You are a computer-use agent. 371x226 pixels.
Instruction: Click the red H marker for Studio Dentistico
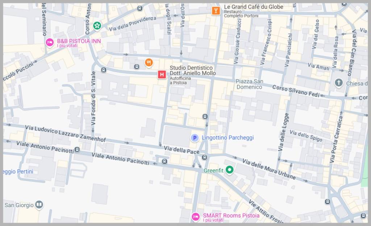[x=162, y=75]
